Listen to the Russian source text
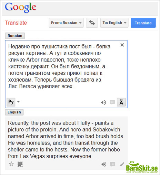 [x=103, y=102]
